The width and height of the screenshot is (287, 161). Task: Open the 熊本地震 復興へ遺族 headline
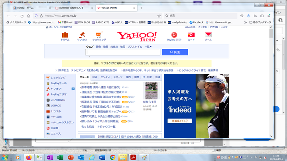101,87
